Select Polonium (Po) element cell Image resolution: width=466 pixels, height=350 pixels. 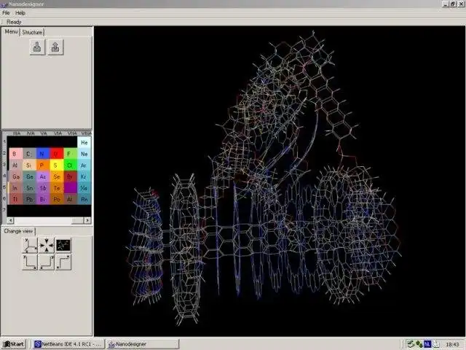tap(56, 199)
